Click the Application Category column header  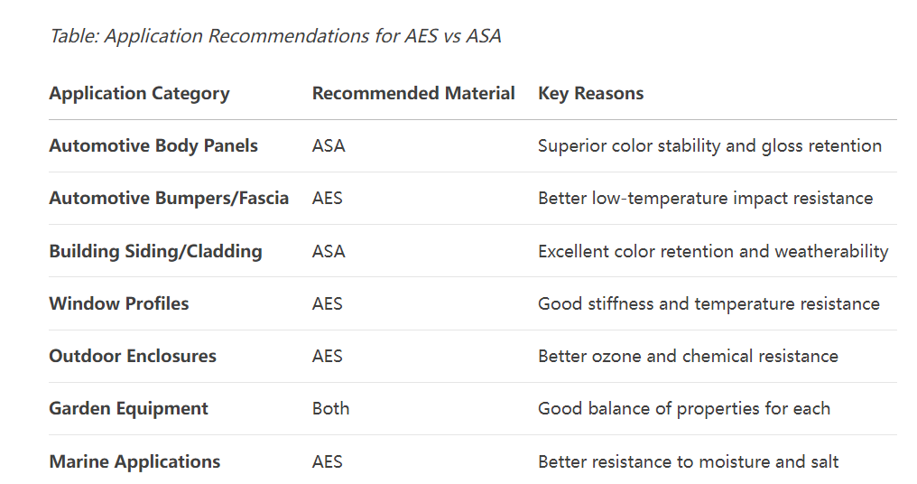139,93
